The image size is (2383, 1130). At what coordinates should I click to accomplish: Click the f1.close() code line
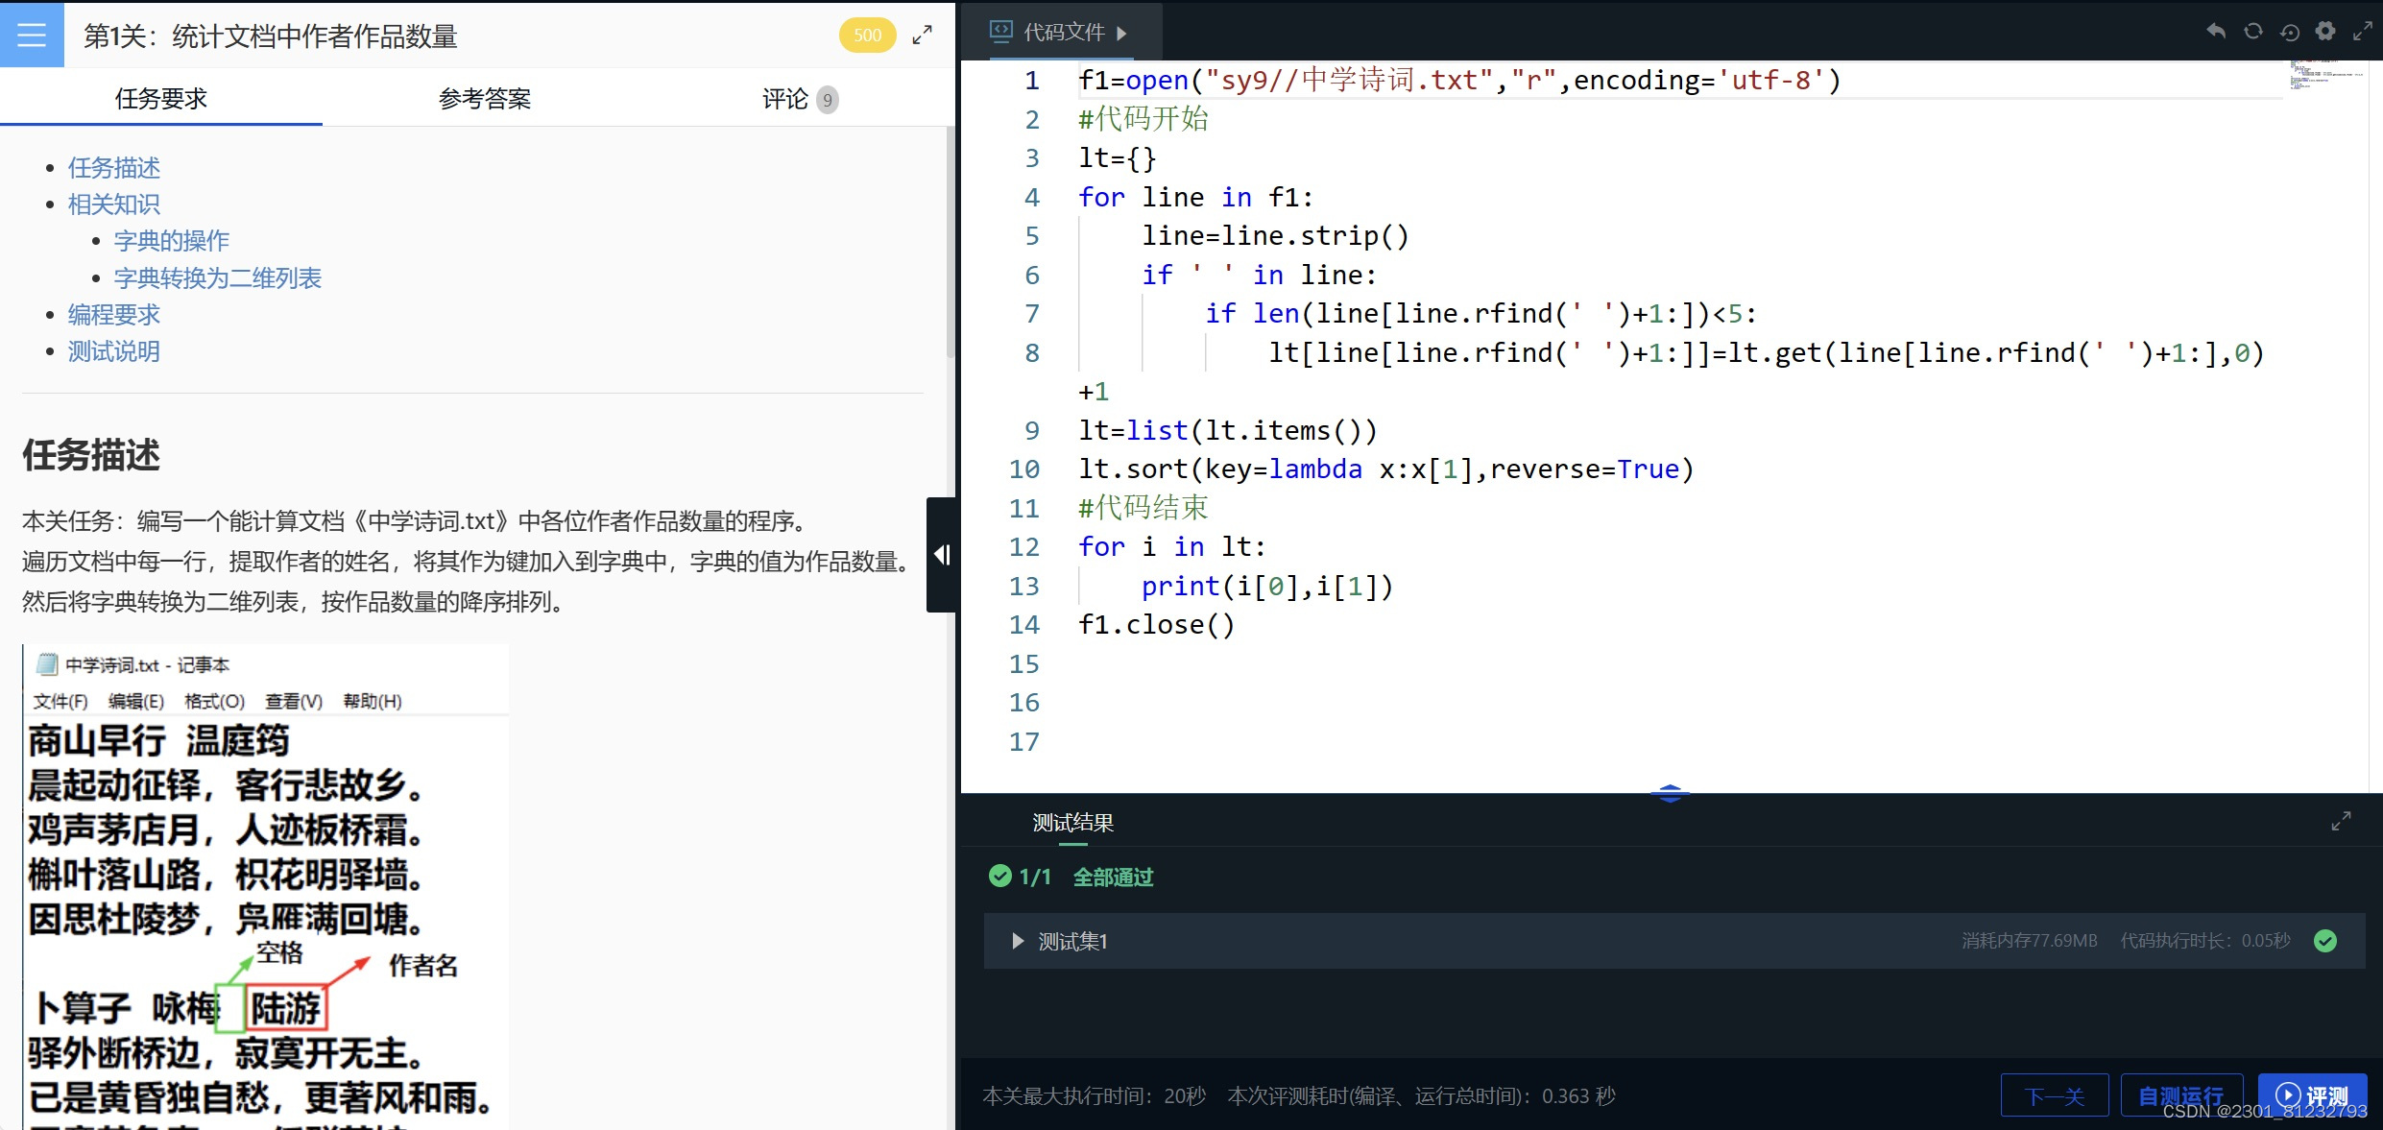(1157, 625)
